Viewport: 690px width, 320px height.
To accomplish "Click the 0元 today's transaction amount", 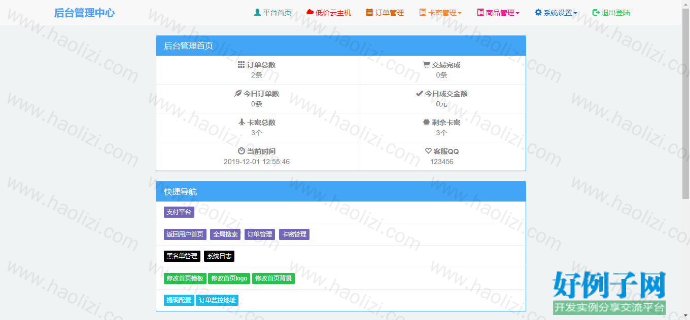I will [442, 104].
